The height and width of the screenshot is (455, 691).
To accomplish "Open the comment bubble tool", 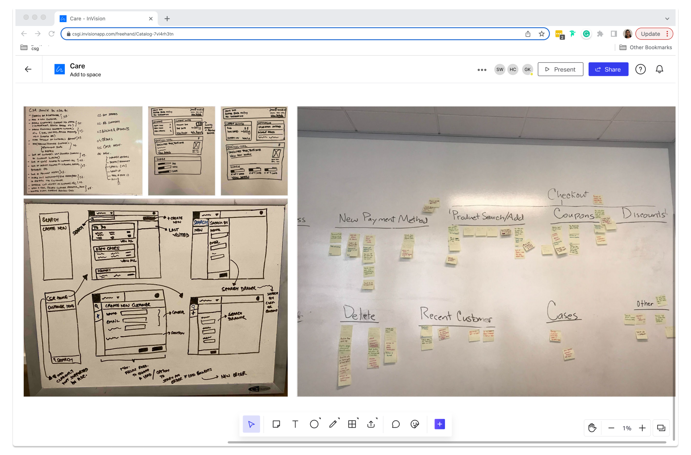I will tap(396, 424).
